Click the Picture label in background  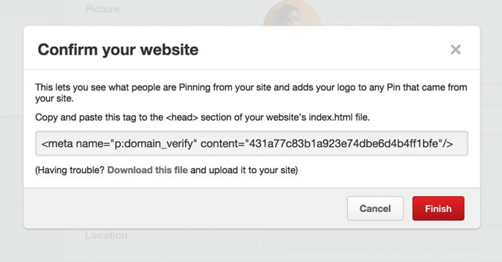pyautogui.click(x=102, y=9)
